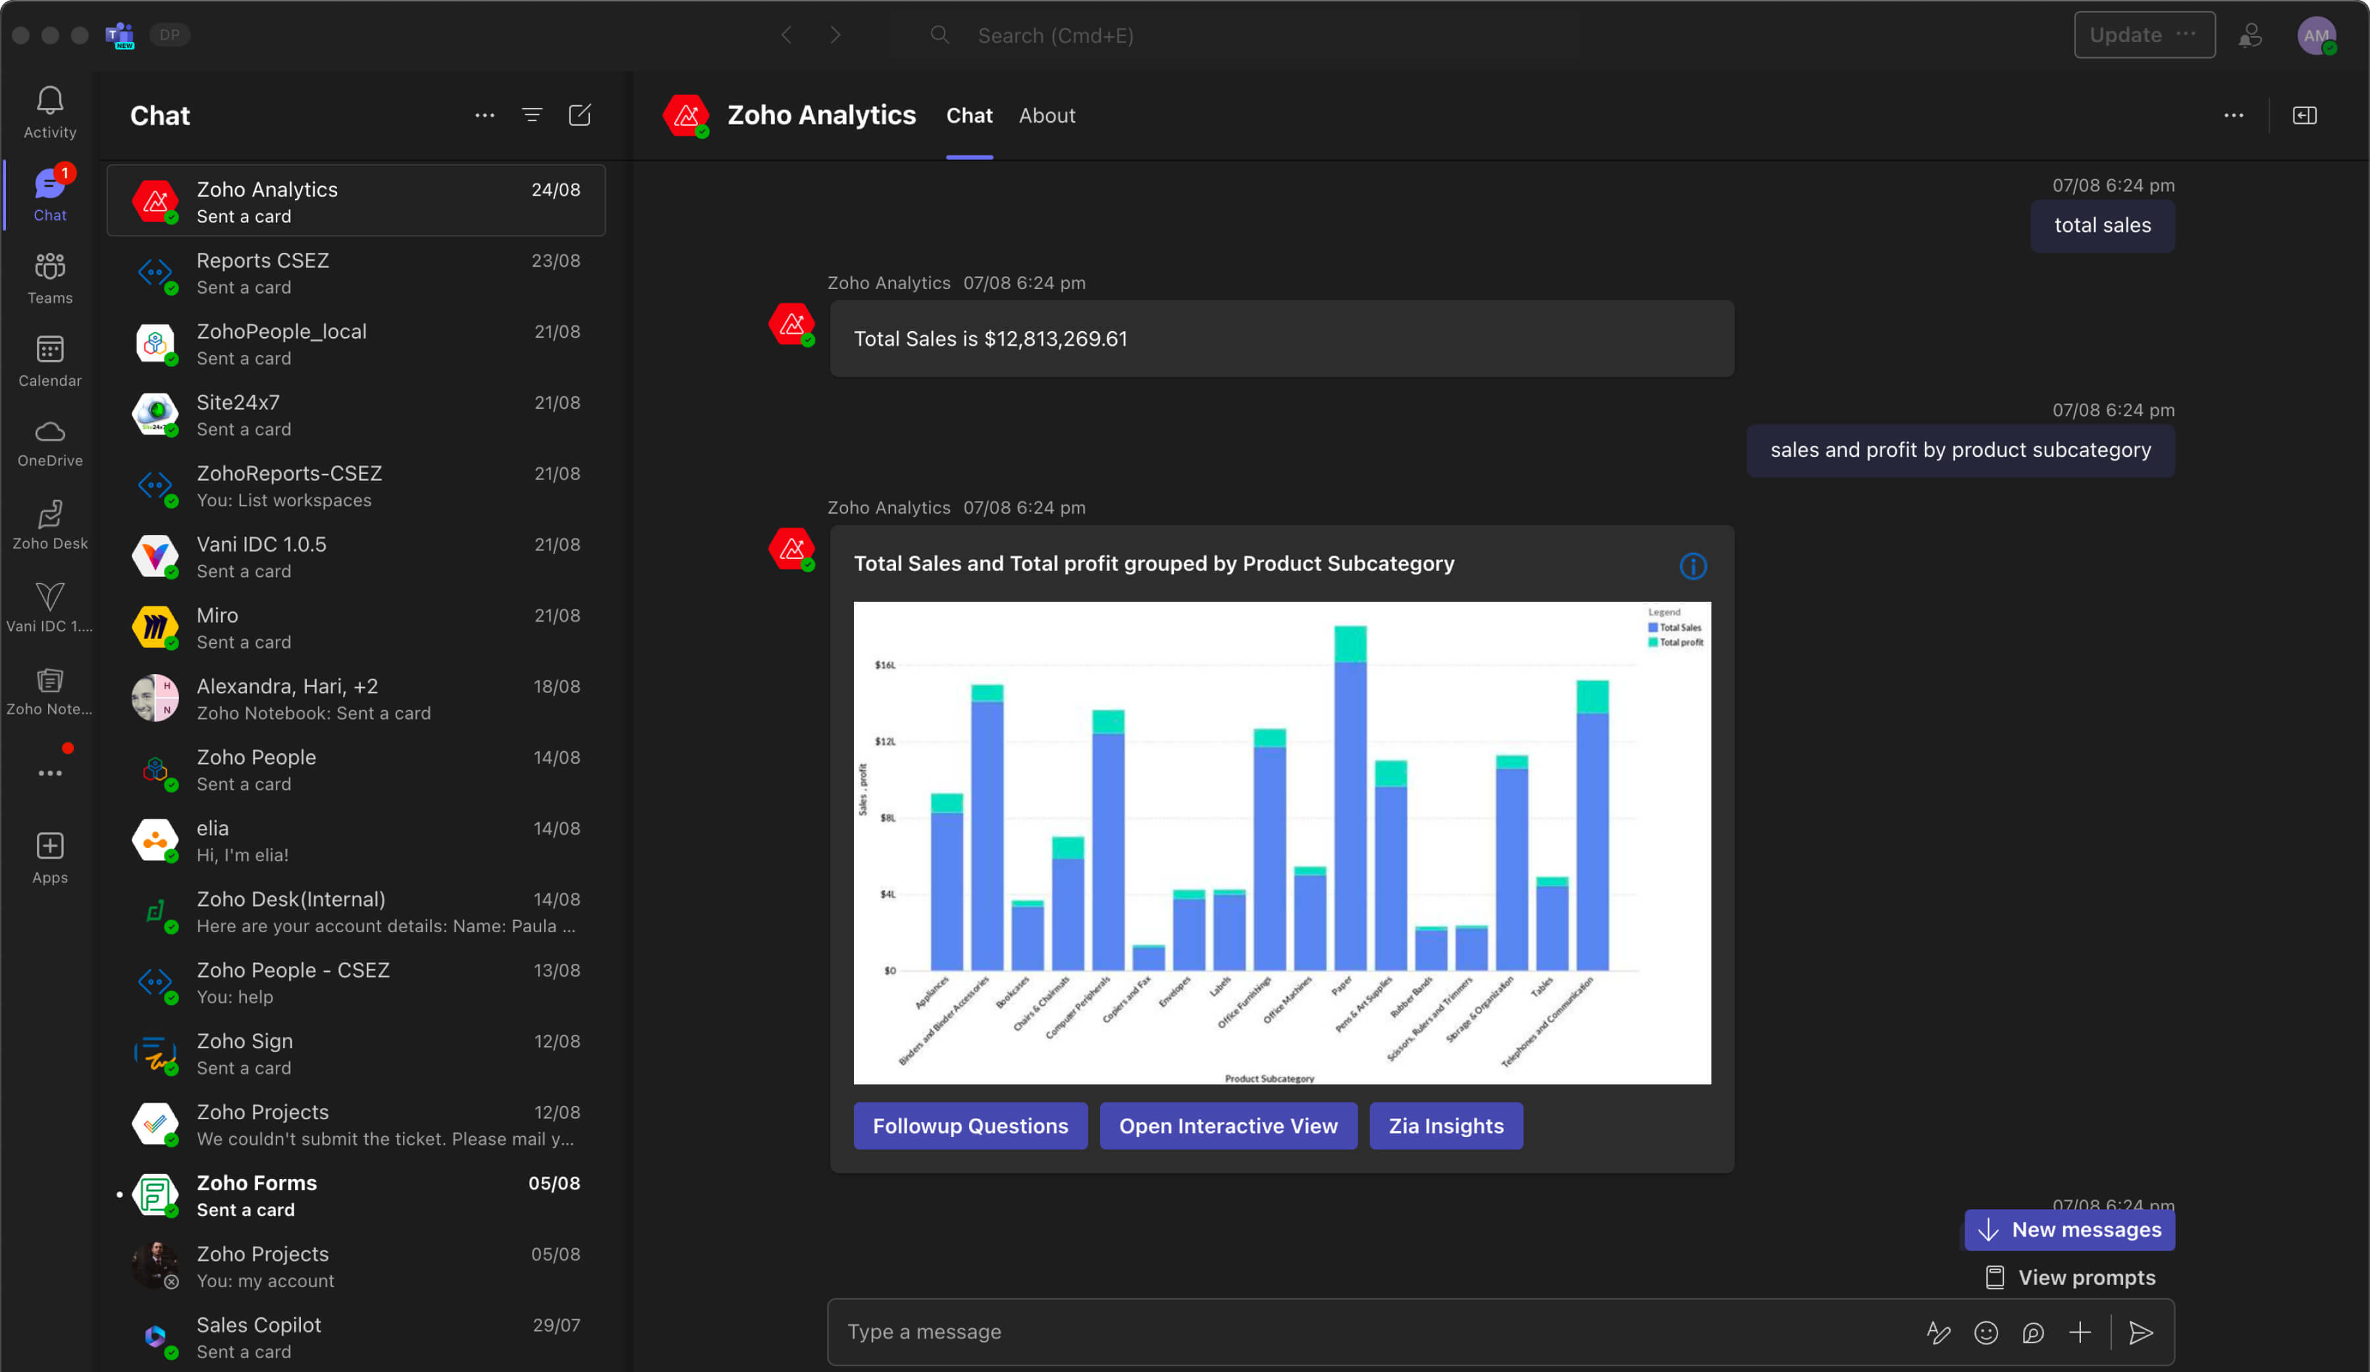Viewport: 2370px width, 1372px height.
Task: Open the Zoho Desk app
Action: coord(50,525)
